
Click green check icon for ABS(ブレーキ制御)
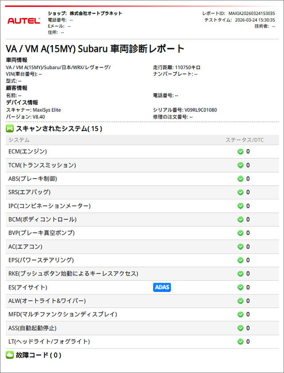(241, 179)
